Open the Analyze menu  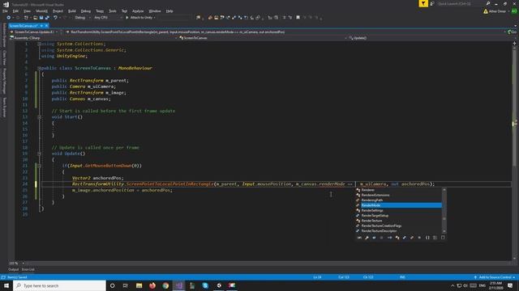tap(138, 11)
